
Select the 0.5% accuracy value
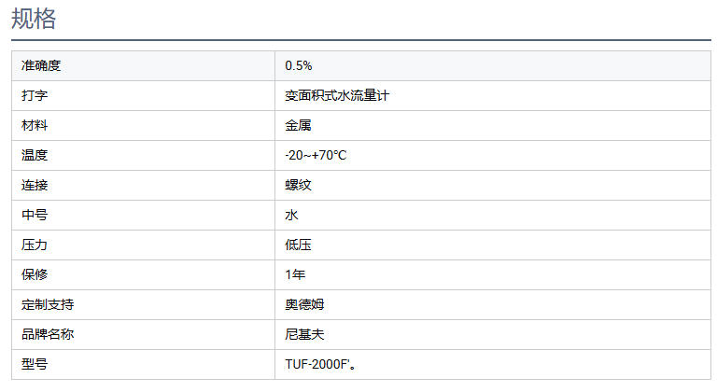(x=299, y=65)
